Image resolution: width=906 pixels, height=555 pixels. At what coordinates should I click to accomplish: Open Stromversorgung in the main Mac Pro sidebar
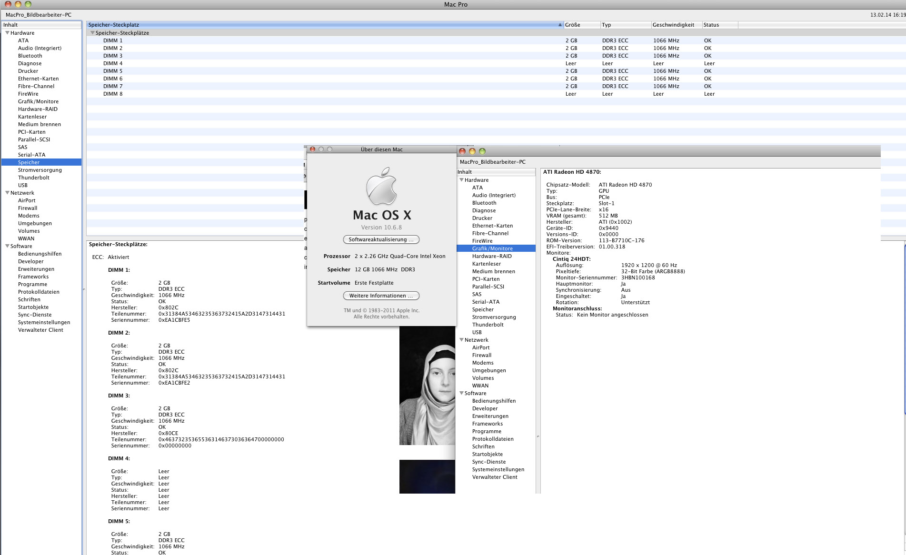point(40,170)
